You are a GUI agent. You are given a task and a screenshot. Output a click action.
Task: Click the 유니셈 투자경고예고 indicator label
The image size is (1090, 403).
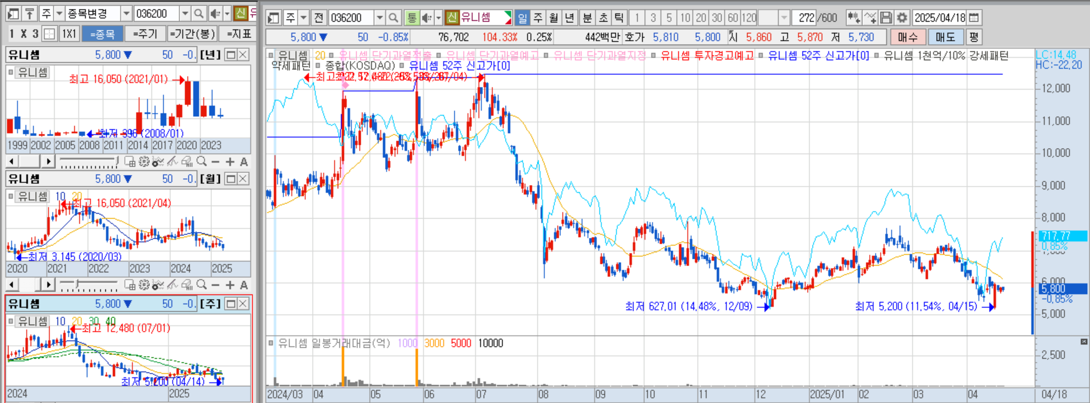tap(707, 55)
